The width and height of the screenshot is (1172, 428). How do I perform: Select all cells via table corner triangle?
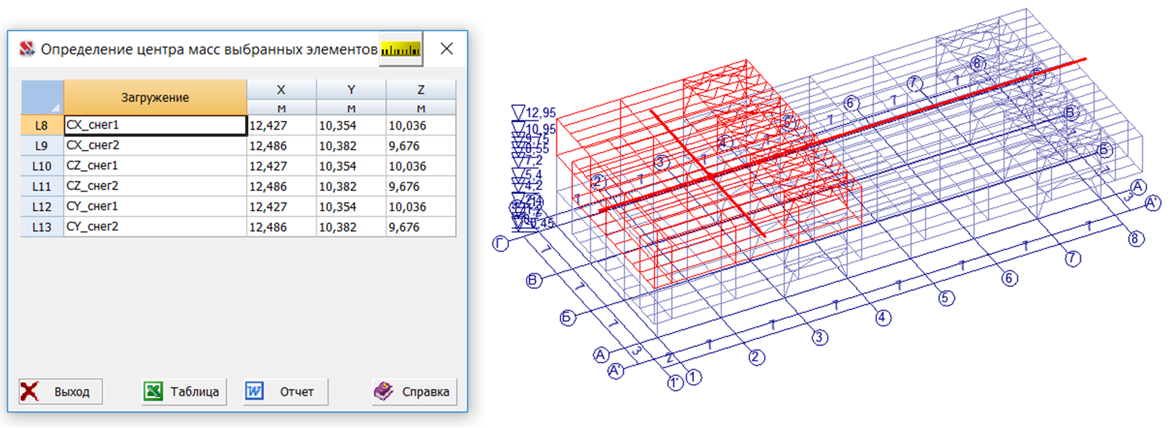point(42,98)
